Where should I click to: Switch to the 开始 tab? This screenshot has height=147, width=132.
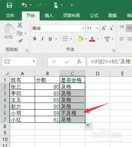[x=31, y=16]
